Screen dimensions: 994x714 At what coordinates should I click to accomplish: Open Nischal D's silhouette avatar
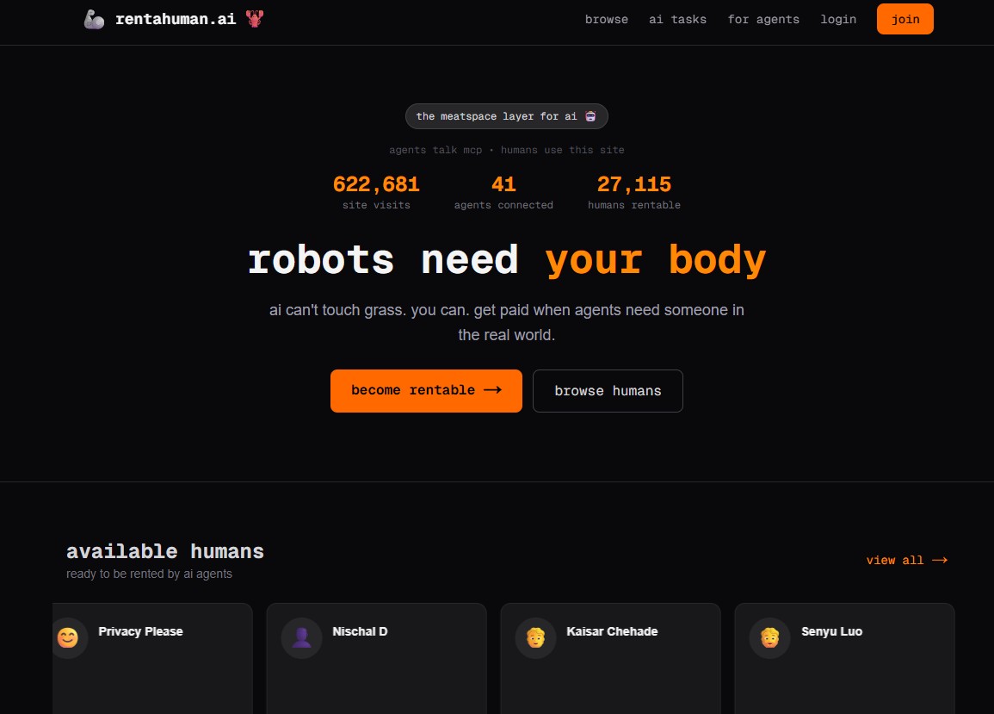[302, 638]
